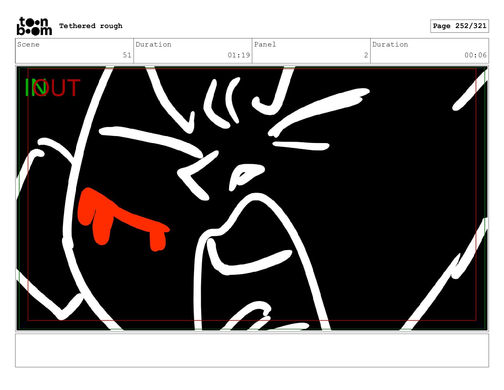Click the Toon Boom logo
The image size is (504, 390).
34,26
